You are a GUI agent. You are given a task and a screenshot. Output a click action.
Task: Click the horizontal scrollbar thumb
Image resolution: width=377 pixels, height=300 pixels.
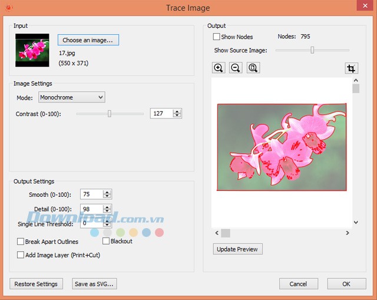click(x=226, y=233)
